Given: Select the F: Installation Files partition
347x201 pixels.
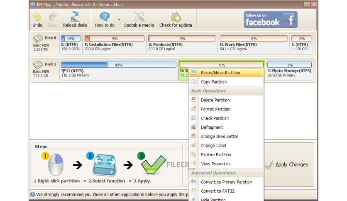Looking at the screenshot, I should [x=115, y=44].
